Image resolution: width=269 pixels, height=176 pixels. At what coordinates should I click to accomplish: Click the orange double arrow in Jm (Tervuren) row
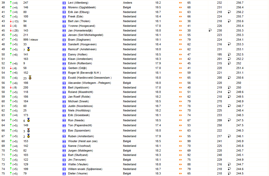(180, 160)
